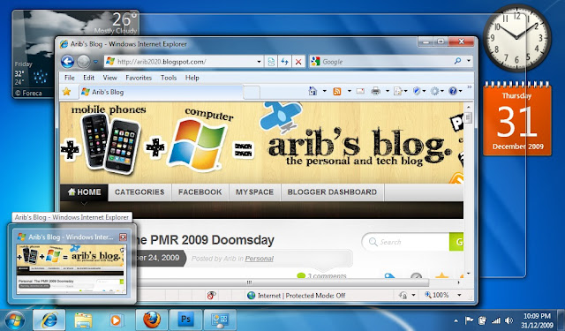Image resolution: width=565 pixels, height=331 pixels.
Task: Launch Firefox from the taskbar
Action: [151, 320]
